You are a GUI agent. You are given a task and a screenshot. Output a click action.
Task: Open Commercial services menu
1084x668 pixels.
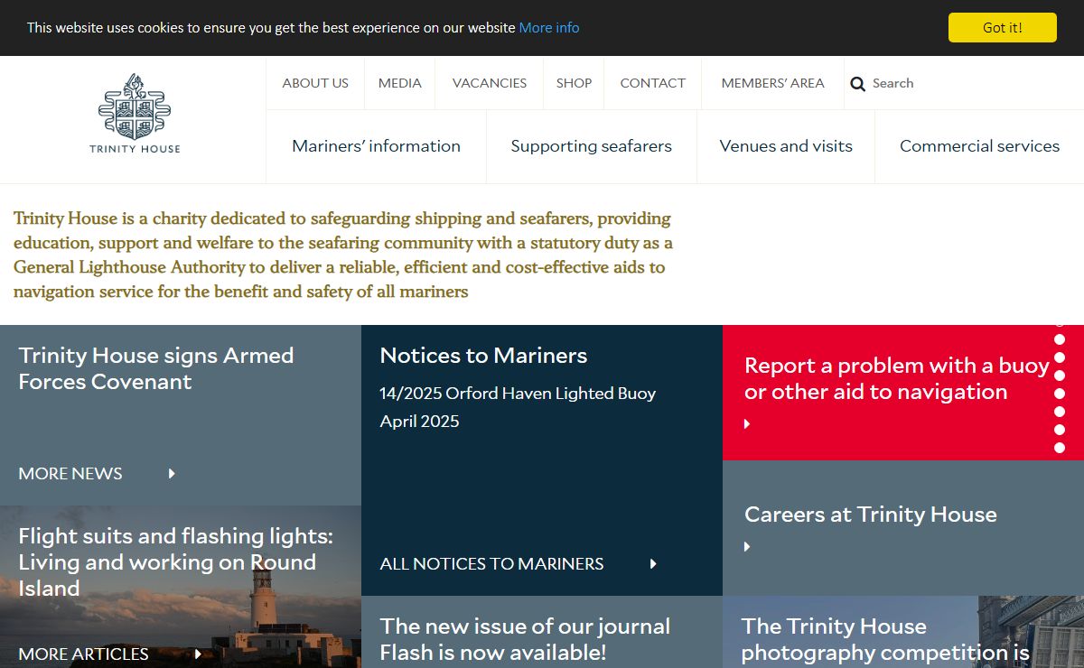coord(979,146)
